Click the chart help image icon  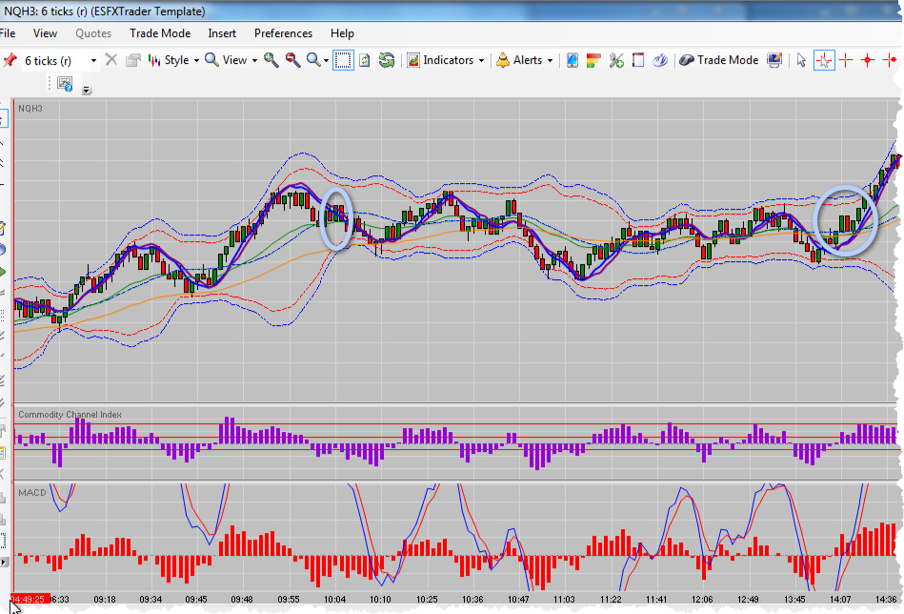click(x=65, y=84)
